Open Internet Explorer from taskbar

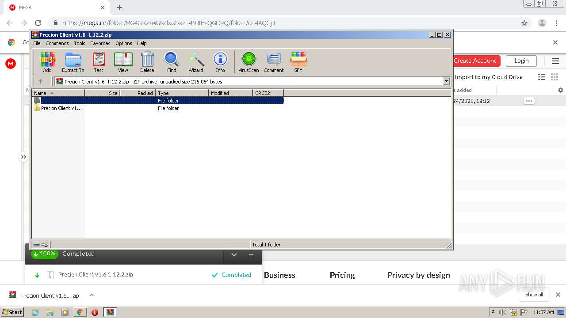click(35, 312)
